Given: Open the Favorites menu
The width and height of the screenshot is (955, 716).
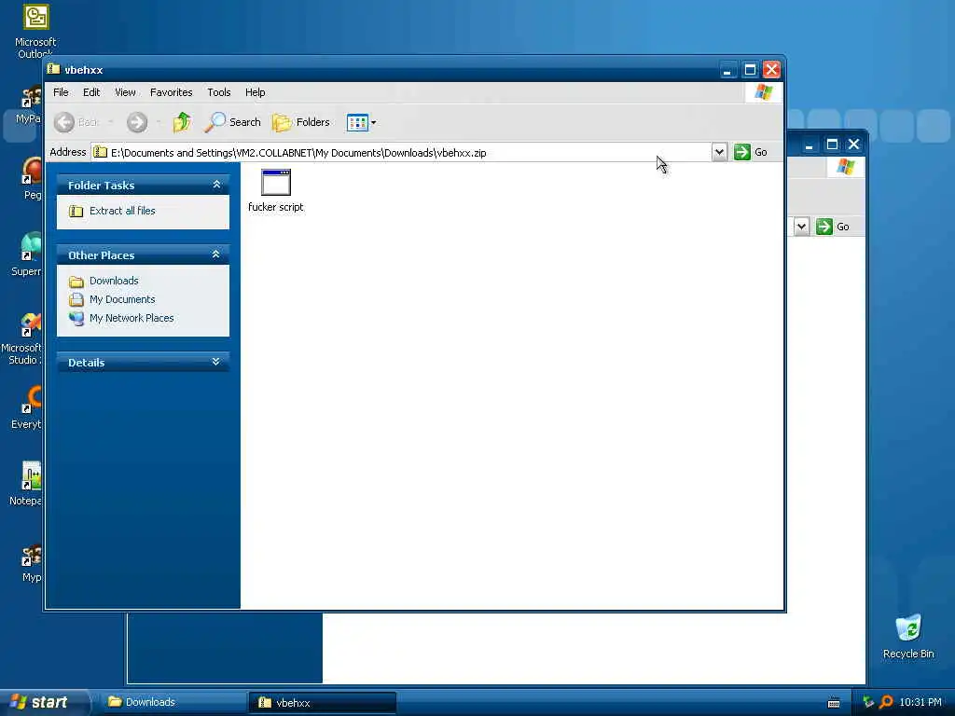Looking at the screenshot, I should pos(172,92).
